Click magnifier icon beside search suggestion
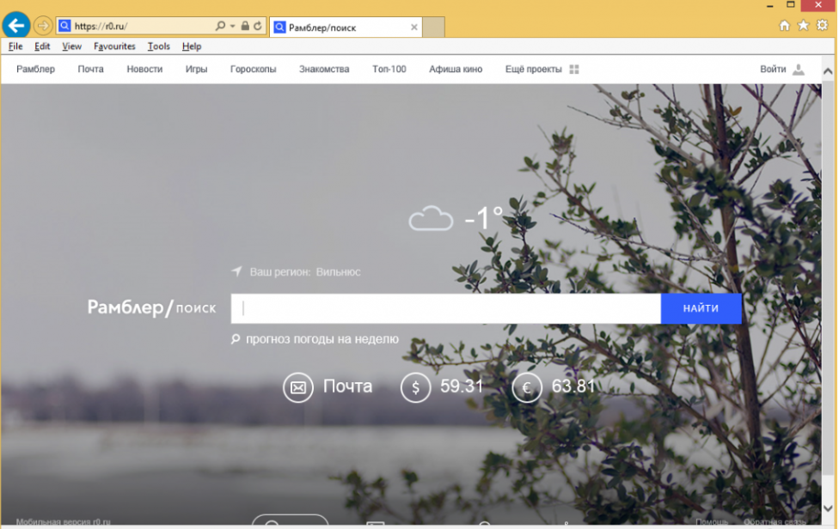Screen dimensions: 839x529 coord(236,338)
